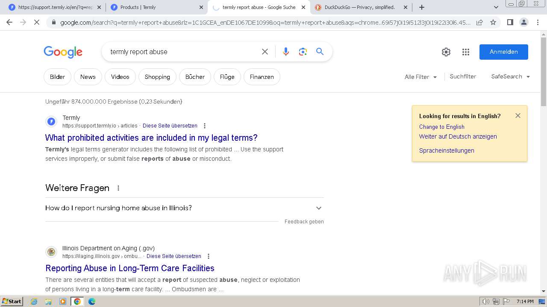The height and width of the screenshot is (307, 547).
Task: Open more options for Termly result
Action: pyautogui.click(x=205, y=126)
